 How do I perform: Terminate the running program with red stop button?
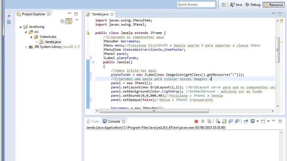[x=196, y=121]
